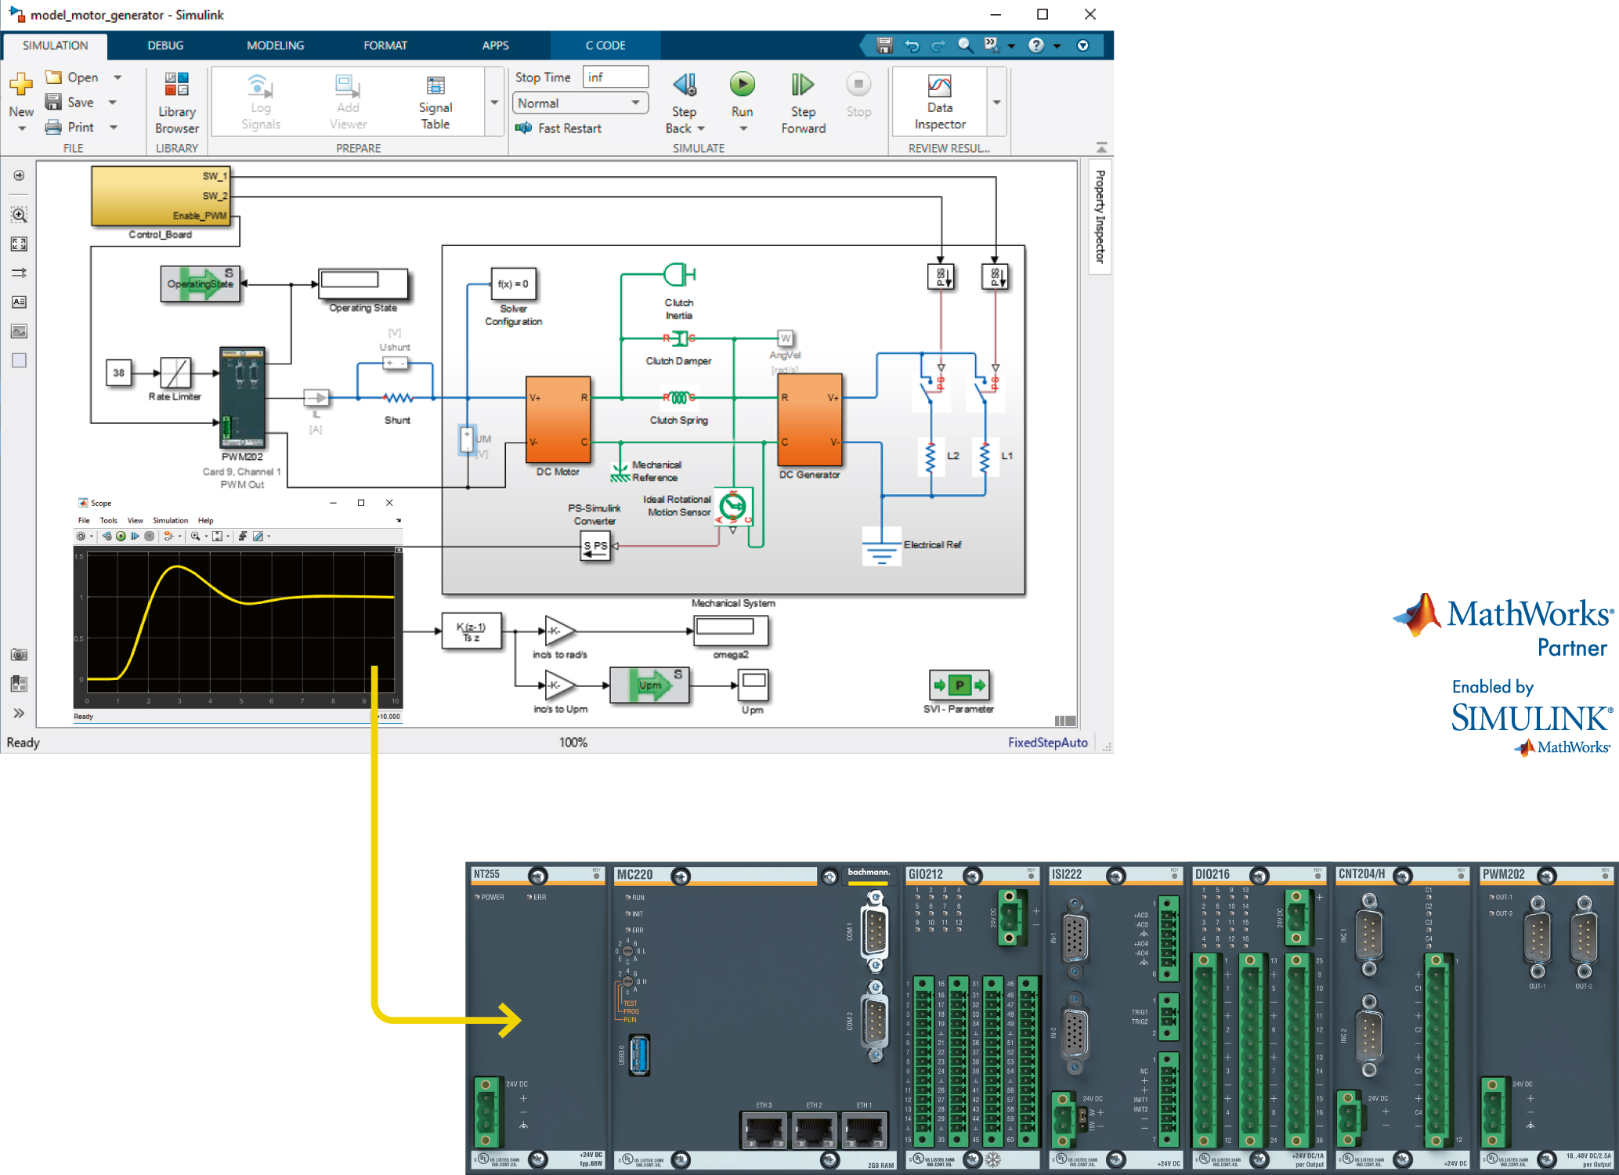
Task: Run the simulation with the Run icon
Action: click(x=741, y=86)
